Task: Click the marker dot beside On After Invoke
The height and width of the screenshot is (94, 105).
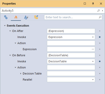Action: pyautogui.click(x=100, y=37)
